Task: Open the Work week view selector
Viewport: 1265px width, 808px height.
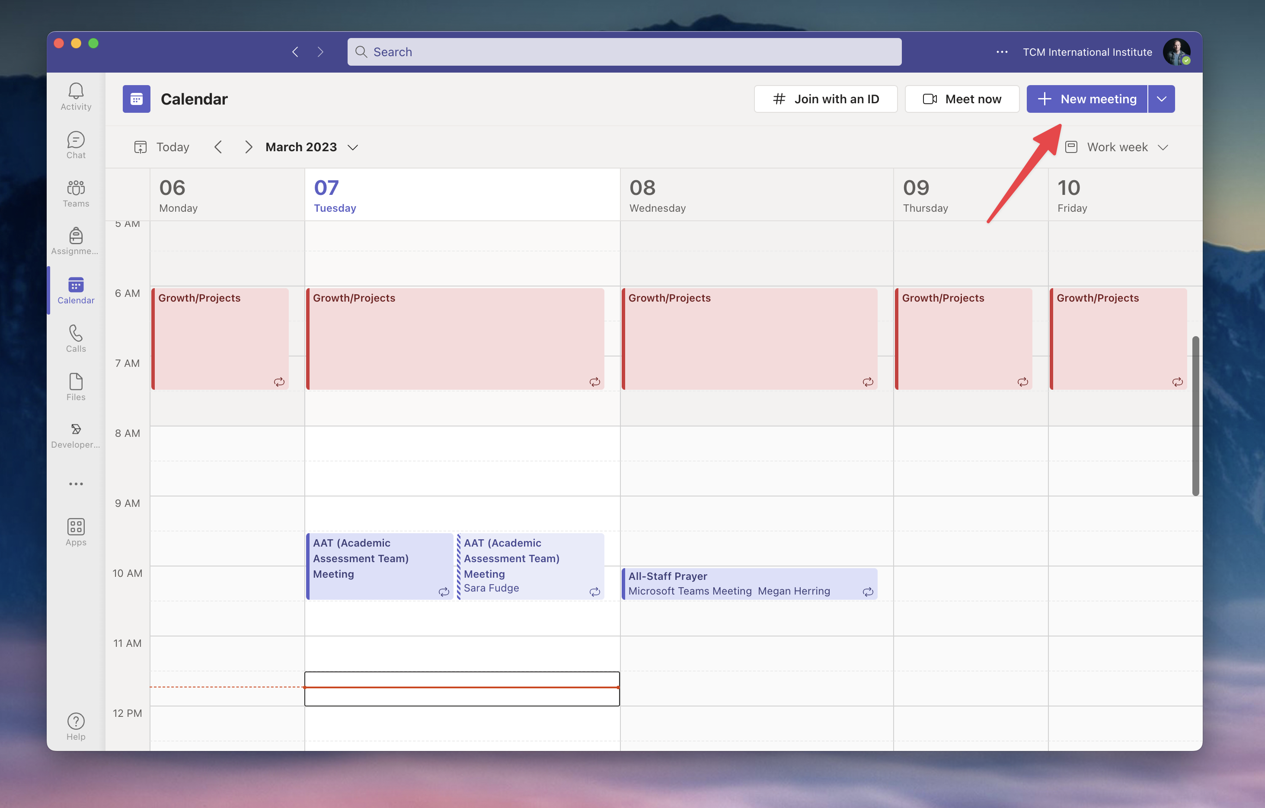Action: pyautogui.click(x=1117, y=147)
